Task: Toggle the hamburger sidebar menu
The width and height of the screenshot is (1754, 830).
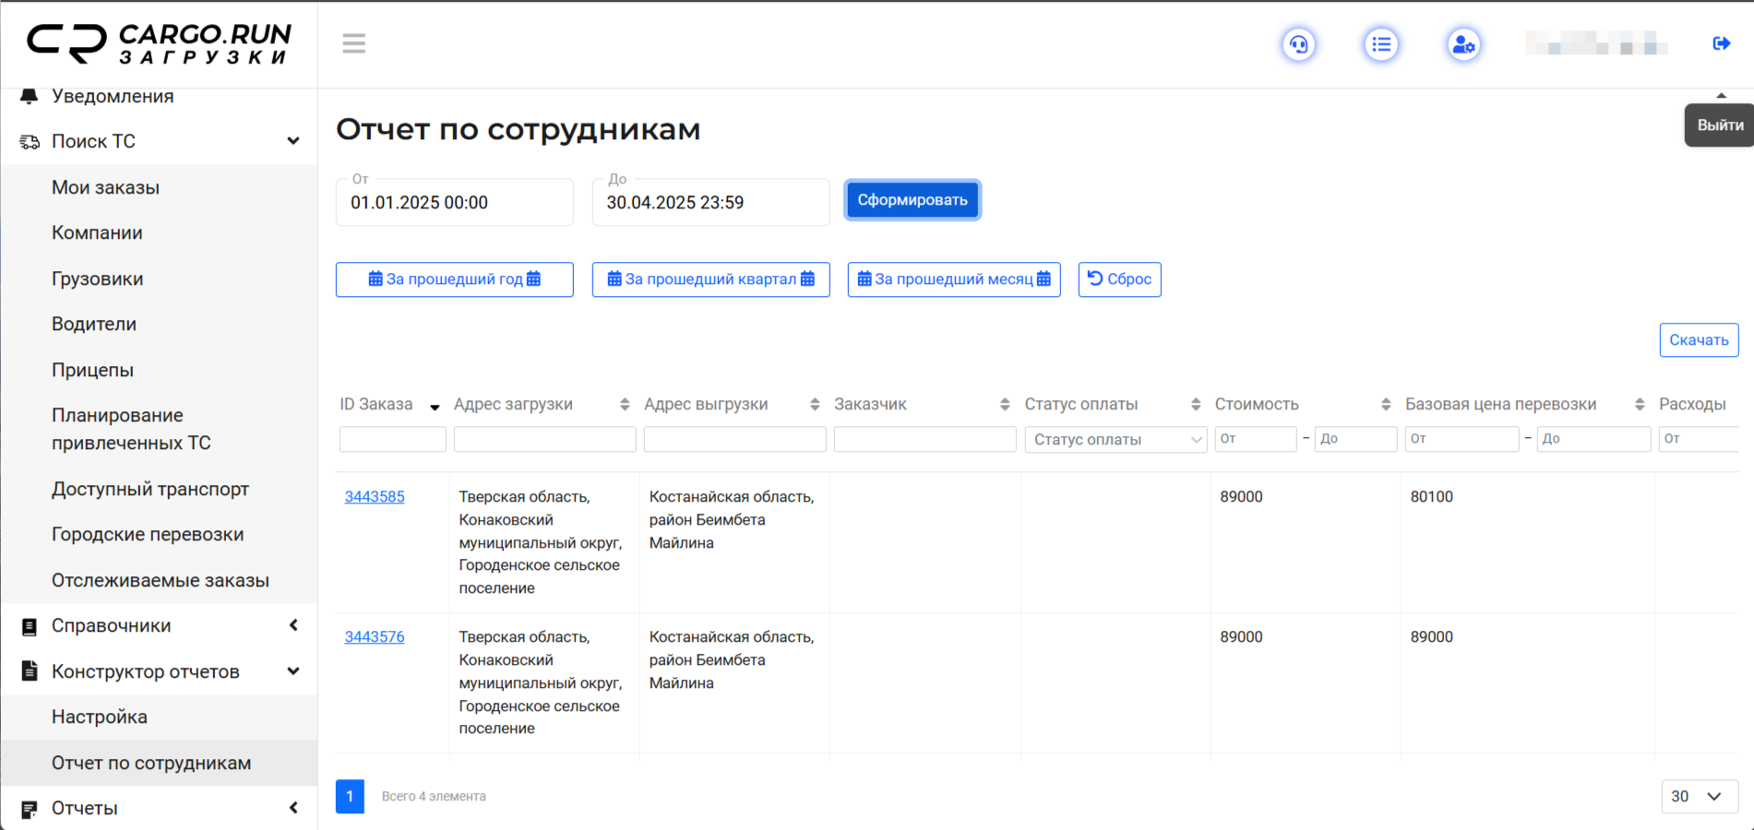Action: coord(354,43)
